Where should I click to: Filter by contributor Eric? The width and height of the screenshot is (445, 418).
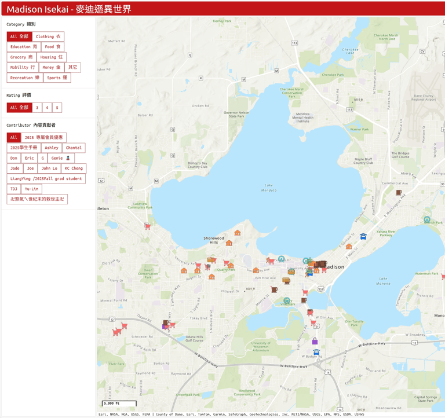coord(29,158)
